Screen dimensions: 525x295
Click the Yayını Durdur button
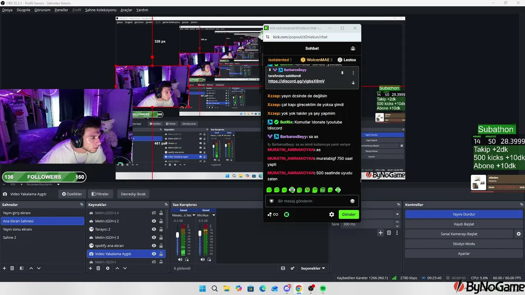(x=464, y=214)
